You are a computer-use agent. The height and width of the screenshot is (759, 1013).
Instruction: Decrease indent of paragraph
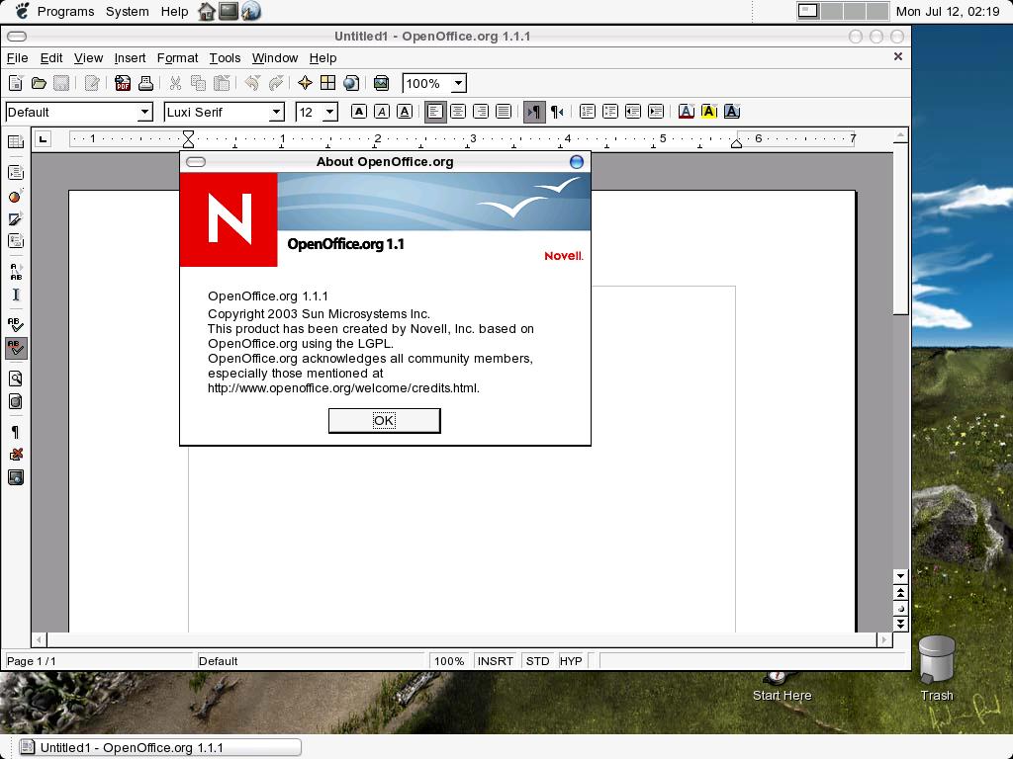[633, 112]
